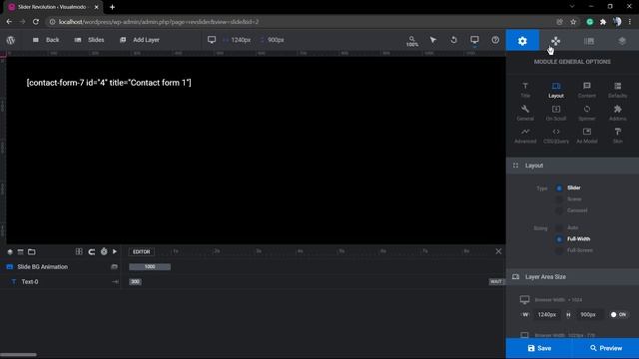Select Carousel layout type radio
639x359 pixels.
click(559, 210)
